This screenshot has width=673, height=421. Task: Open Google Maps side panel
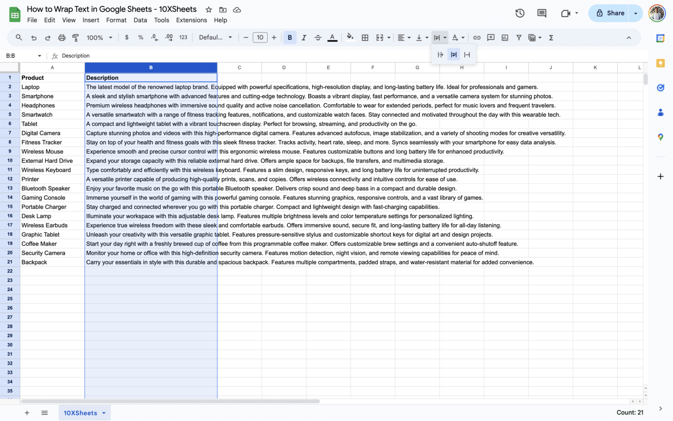[661, 137]
